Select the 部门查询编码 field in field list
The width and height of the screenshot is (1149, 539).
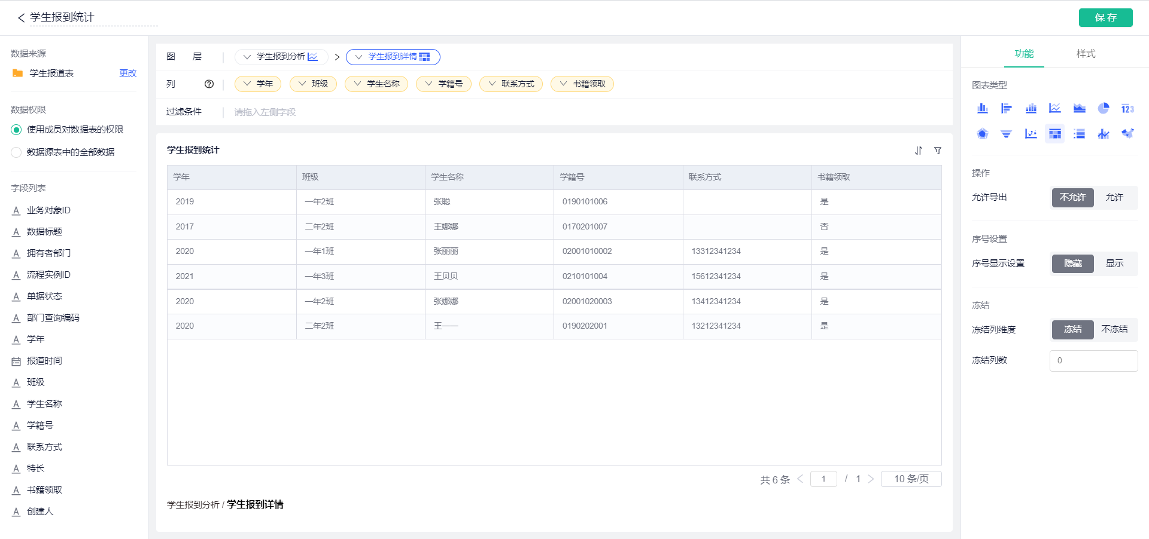[x=53, y=318]
